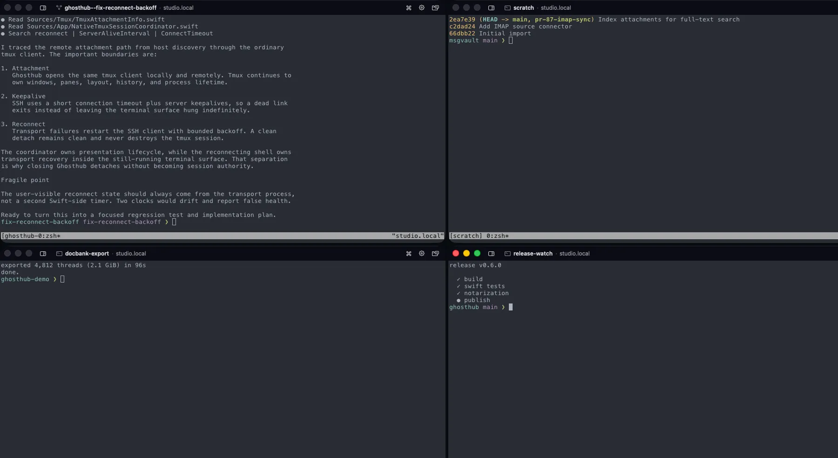Image resolution: width=838 pixels, height=458 pixels.
Task: Click ghosthub main prompt in release-watch
Action: (x=477, y=307)
